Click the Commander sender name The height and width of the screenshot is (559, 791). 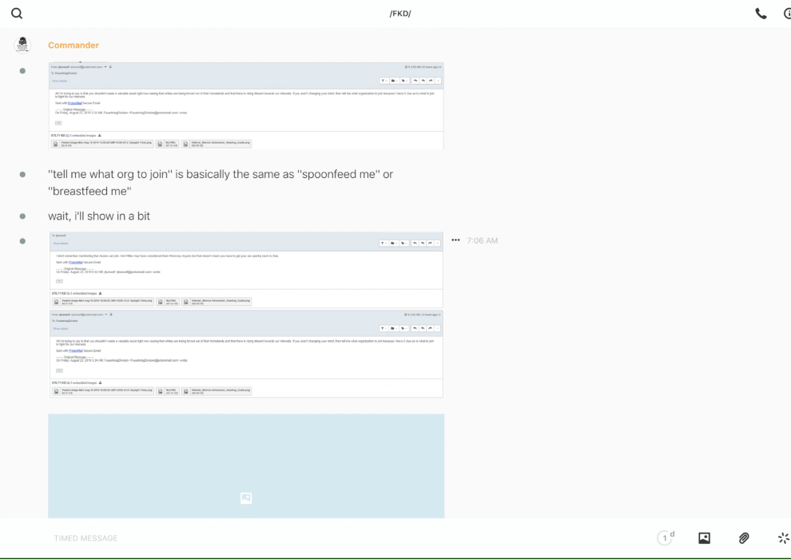coord(74,46)
